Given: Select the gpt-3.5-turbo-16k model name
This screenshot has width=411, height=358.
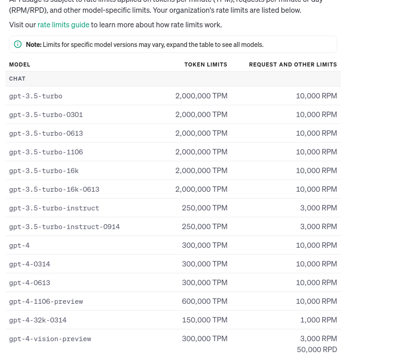Looking at the screenshot, I should 44,171.
